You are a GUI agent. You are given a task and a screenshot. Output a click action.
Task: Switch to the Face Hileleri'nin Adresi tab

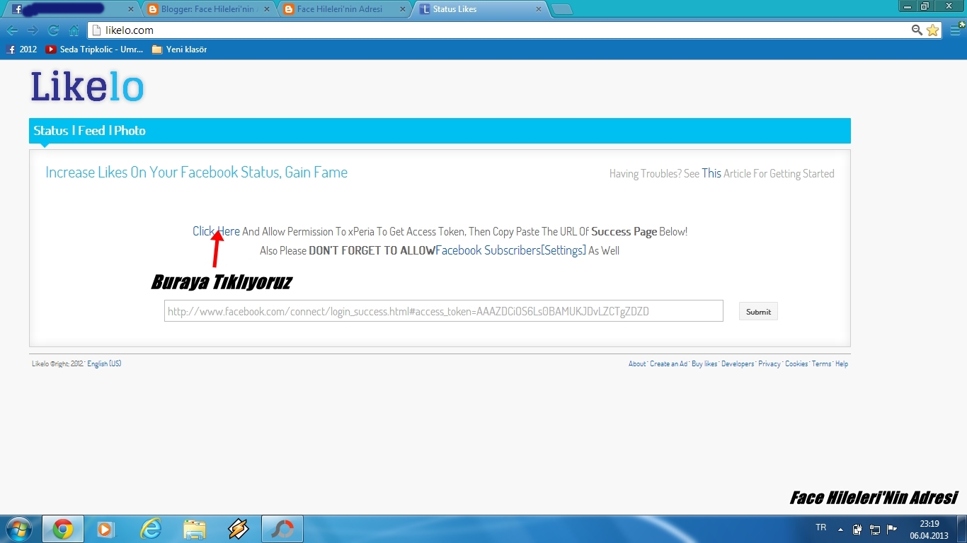tap(343, 9)
